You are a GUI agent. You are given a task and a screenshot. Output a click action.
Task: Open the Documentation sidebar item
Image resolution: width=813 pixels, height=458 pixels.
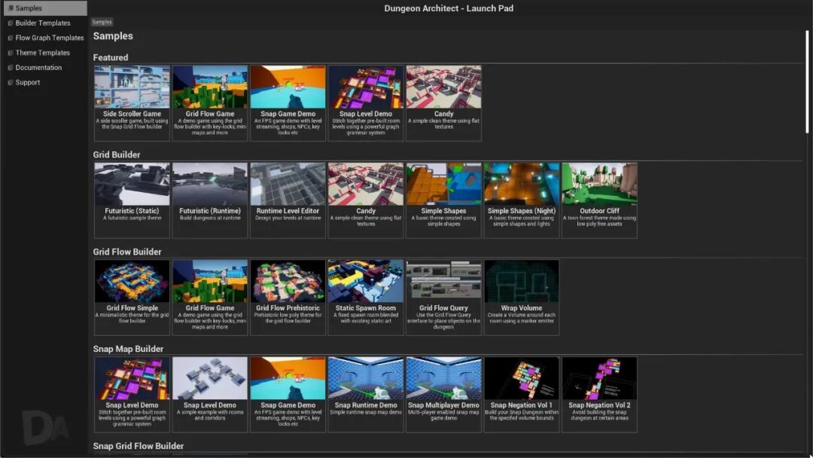click(45, 68)
